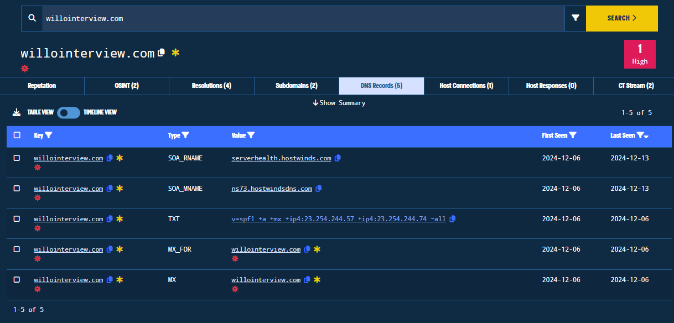Click red gear icon under page title
This screenshot has width=674, height=323.
coord(24,69)
